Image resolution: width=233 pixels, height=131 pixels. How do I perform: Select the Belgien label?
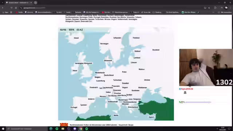98,77
